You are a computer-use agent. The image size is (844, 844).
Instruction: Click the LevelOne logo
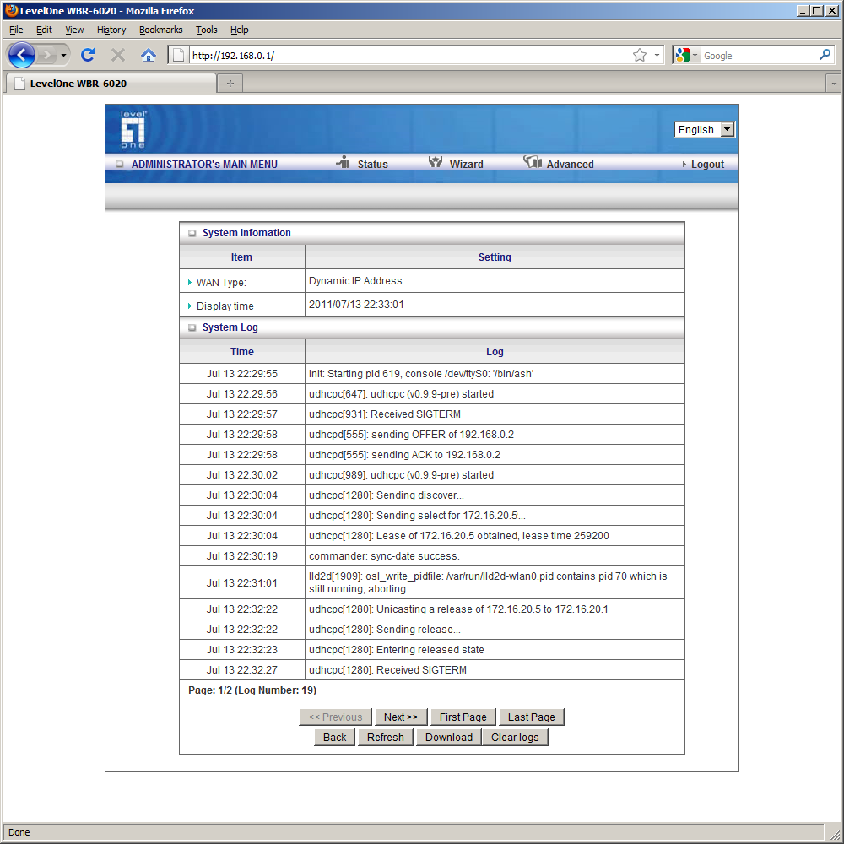tap(133, 129)
